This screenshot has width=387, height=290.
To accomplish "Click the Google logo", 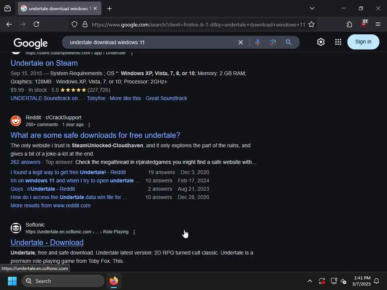I will point(31,43).
